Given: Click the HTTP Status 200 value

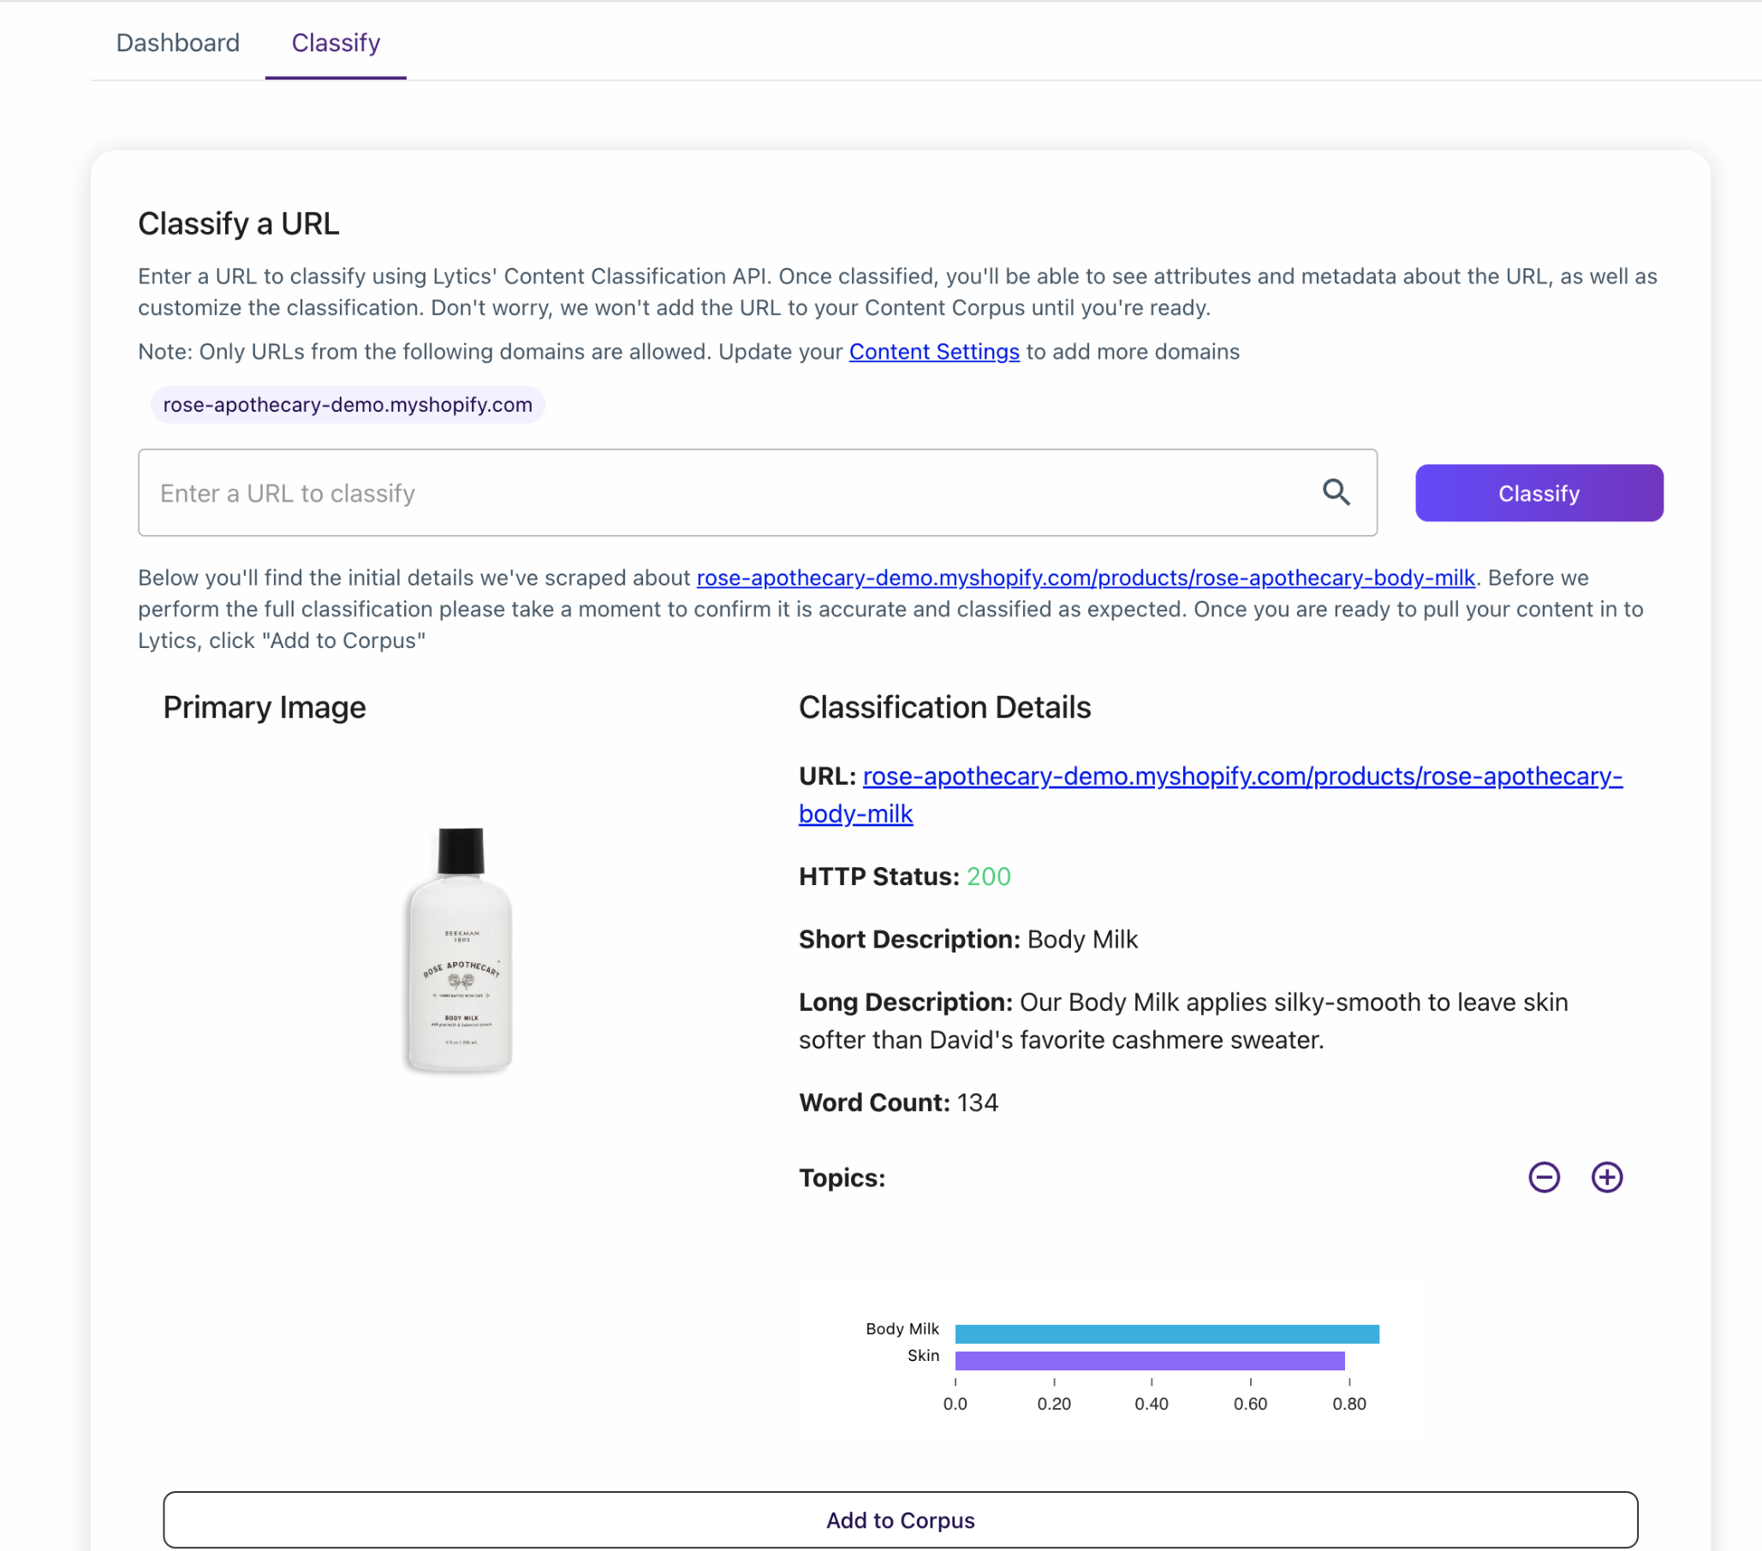Looking at the screenshot, I should click(x=988, y=877).
